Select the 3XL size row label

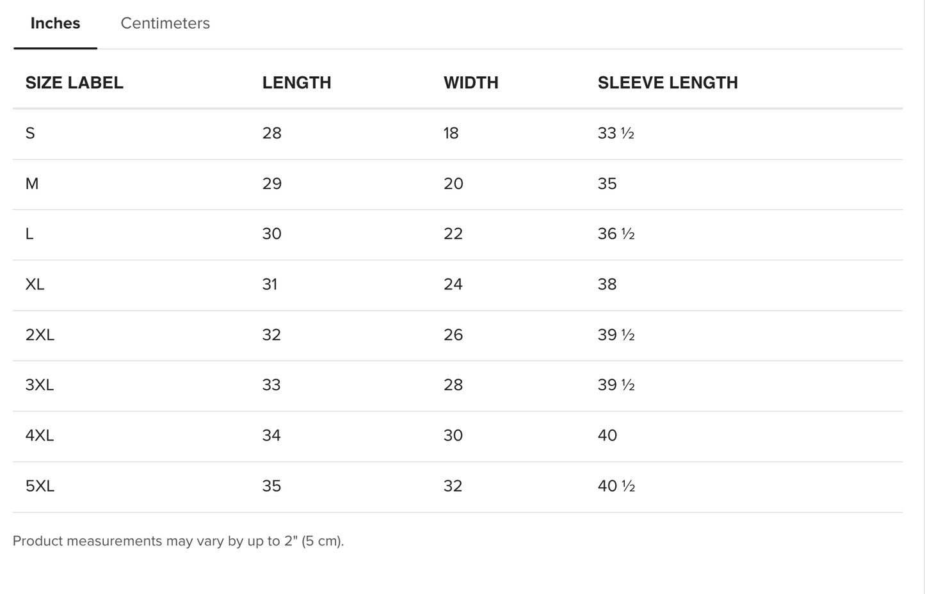40,385
